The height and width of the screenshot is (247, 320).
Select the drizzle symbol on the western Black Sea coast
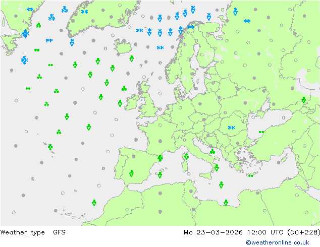pyautogui.click(x=261, y=132)
